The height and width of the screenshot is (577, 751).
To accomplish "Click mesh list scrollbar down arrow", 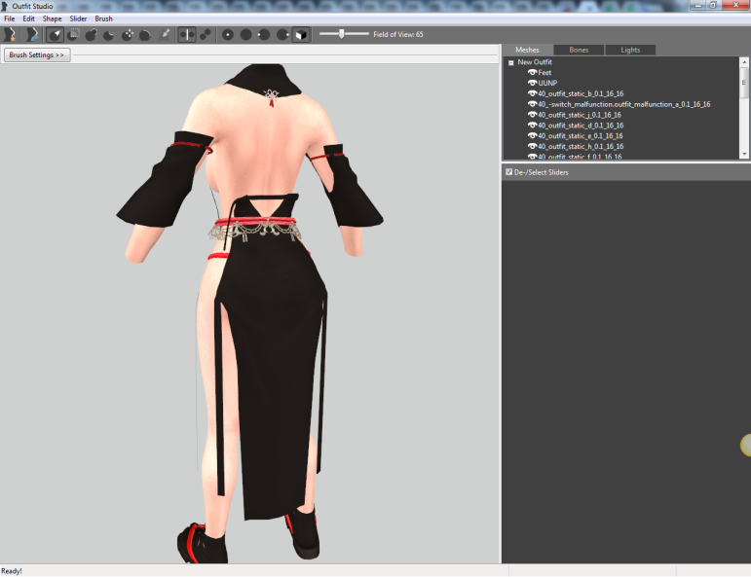I will coord(744,154).
